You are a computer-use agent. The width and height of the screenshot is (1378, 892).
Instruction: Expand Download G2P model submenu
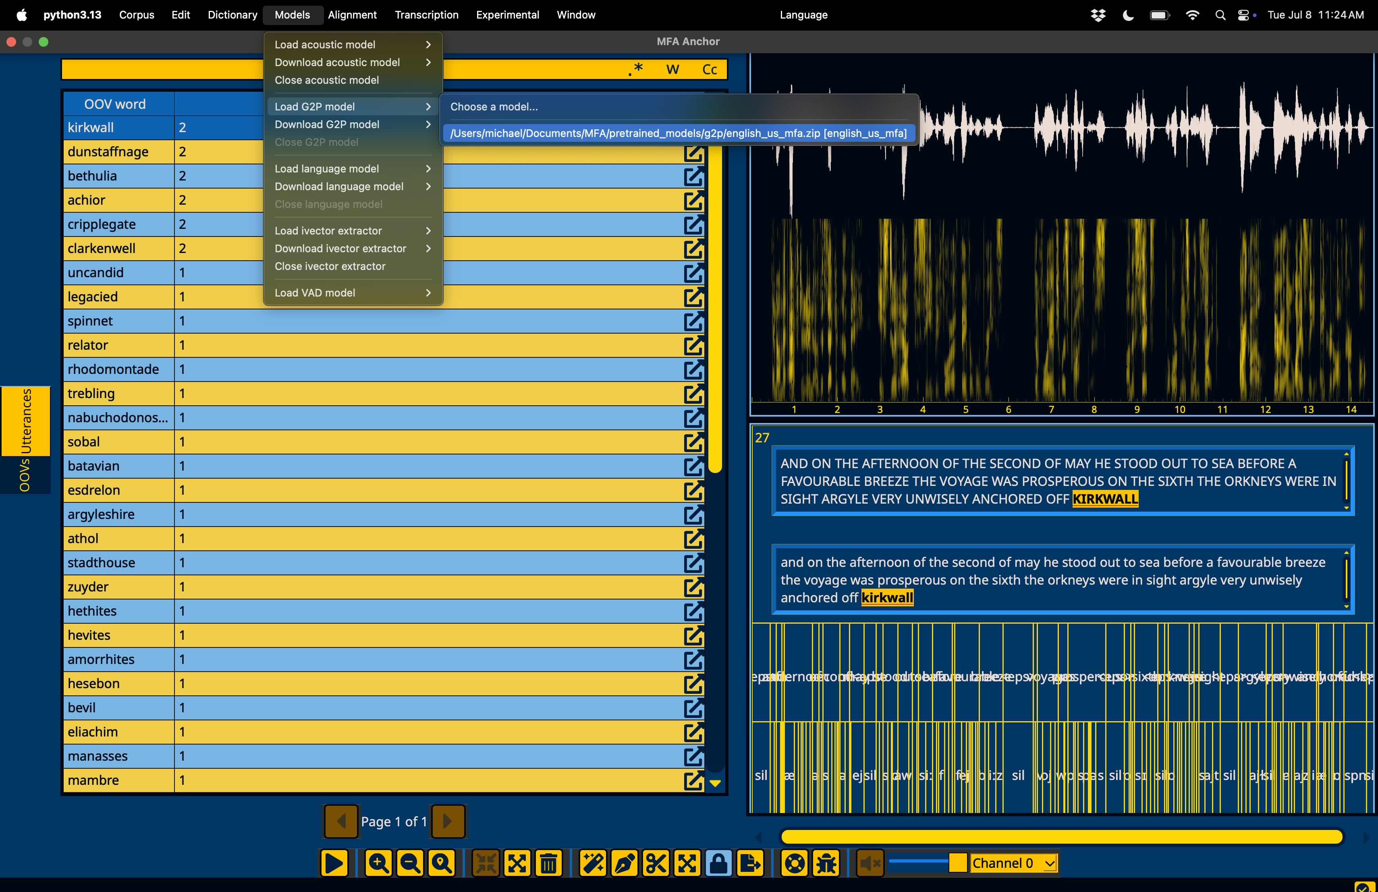point(353,124)
